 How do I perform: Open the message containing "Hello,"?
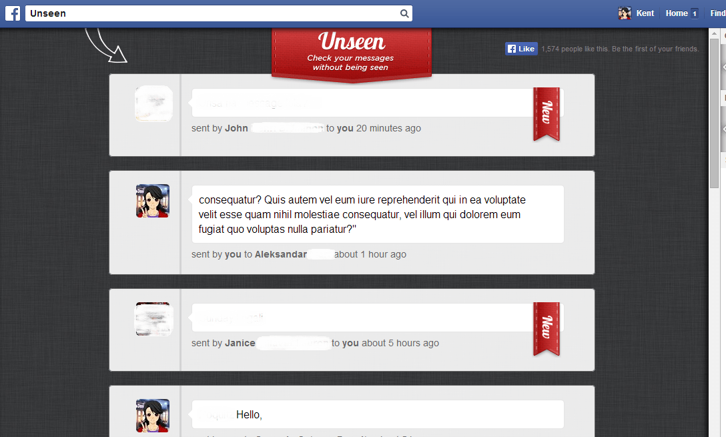click(378, 414)
